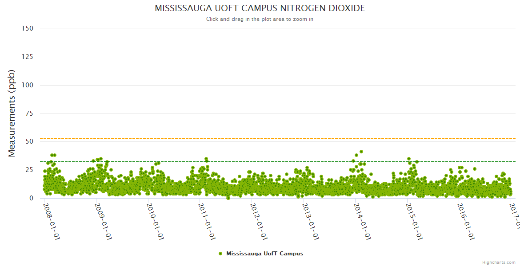This screenshot has width=520, height=266.
Task: Click the 150 y-axis tick label
Action: (x=27, y=28)
